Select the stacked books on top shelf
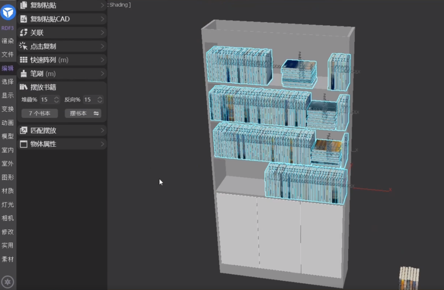This screenshot has width=444, height=290. point(299,73)
